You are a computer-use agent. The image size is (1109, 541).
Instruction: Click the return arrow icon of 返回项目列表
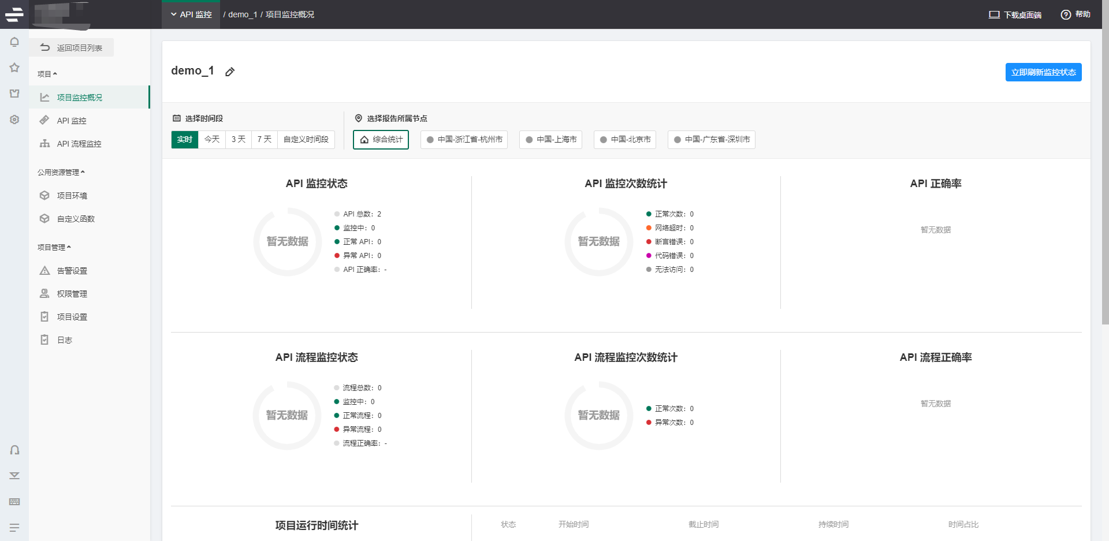pos(45,47)
